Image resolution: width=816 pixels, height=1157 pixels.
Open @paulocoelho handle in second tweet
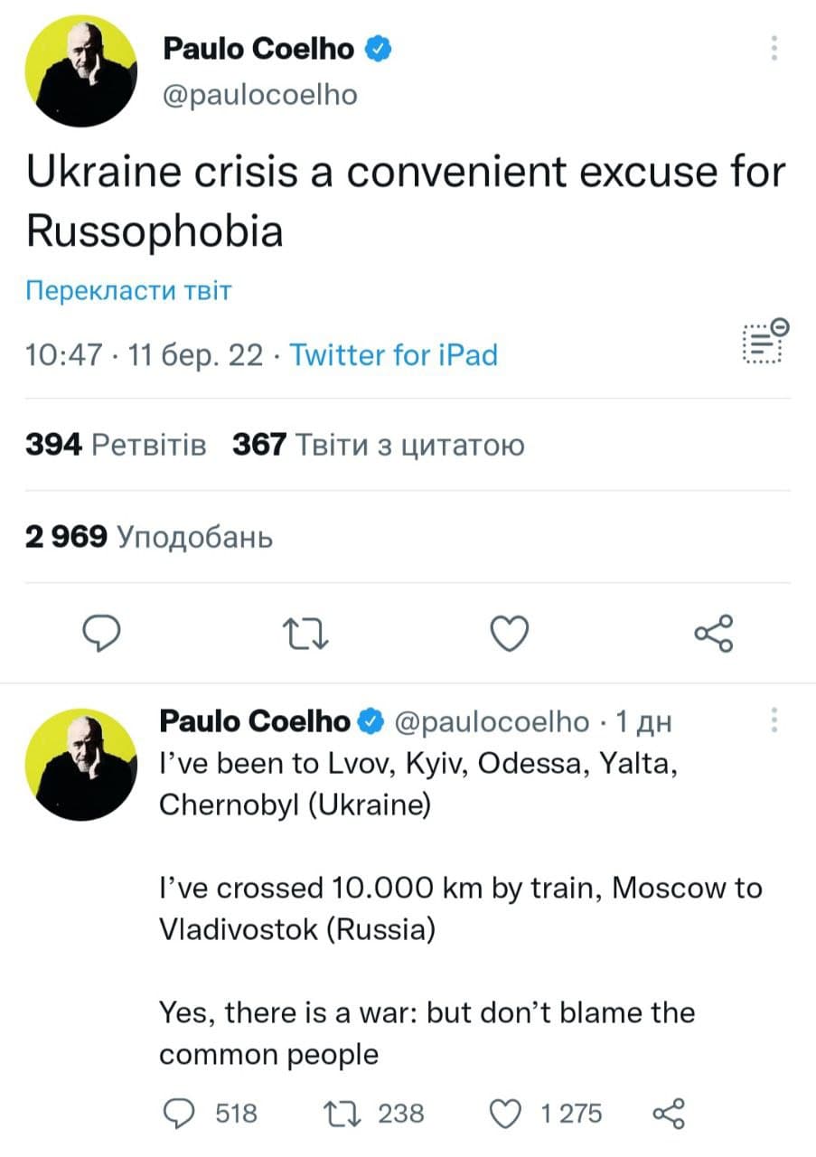[x=492, y=720]
